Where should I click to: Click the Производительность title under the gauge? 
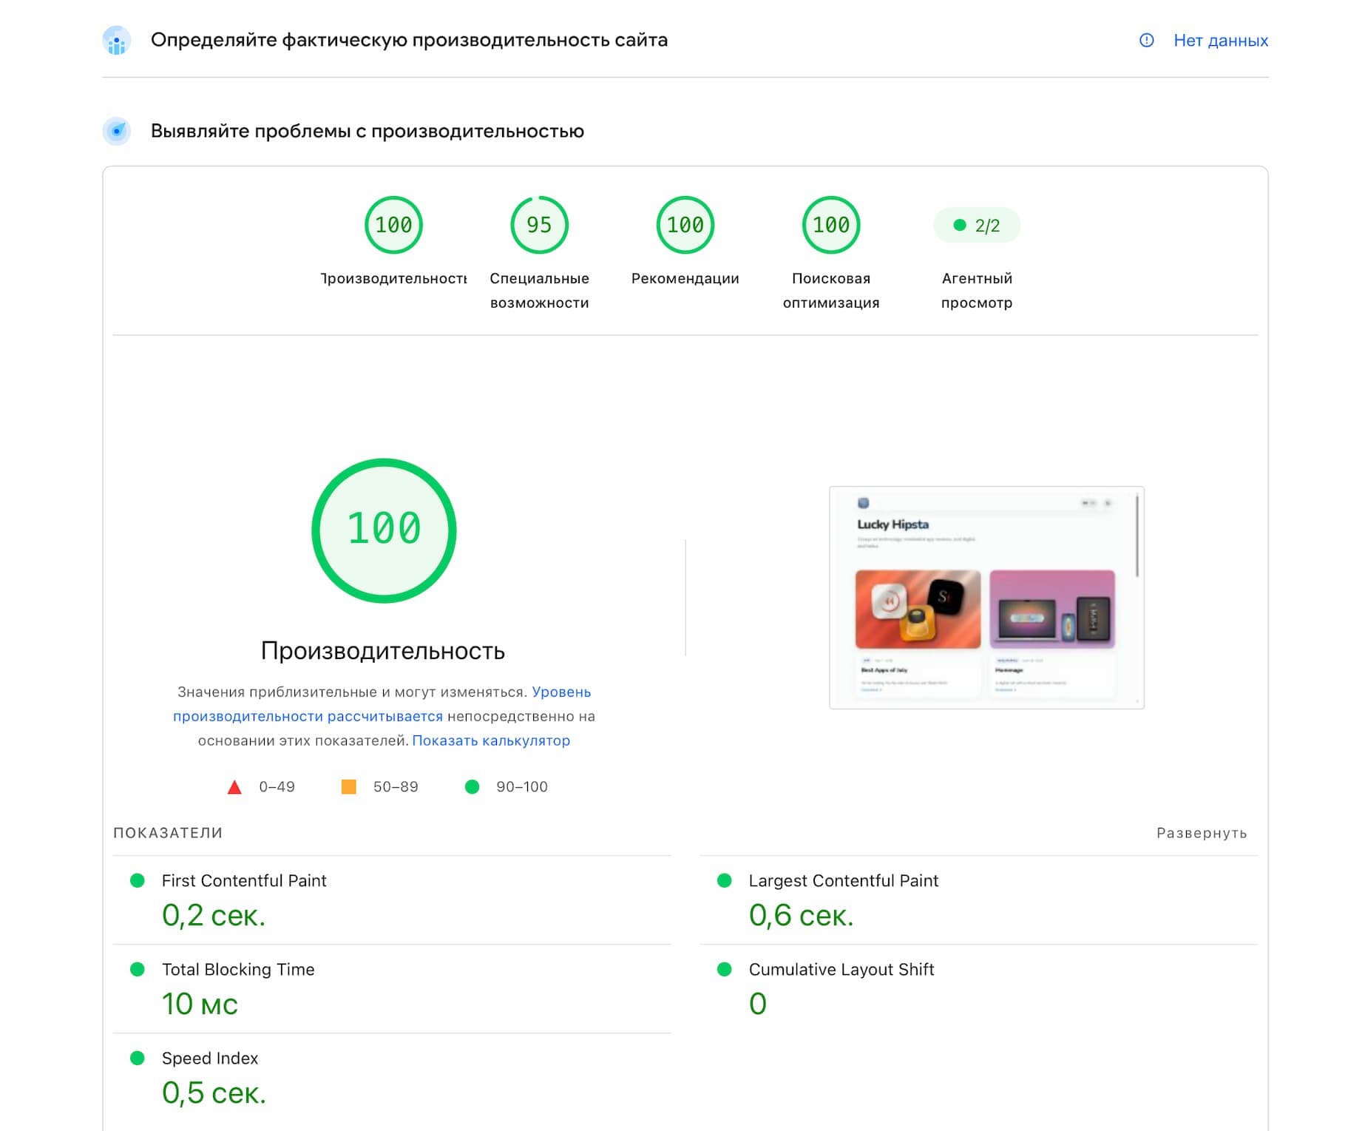383,651
